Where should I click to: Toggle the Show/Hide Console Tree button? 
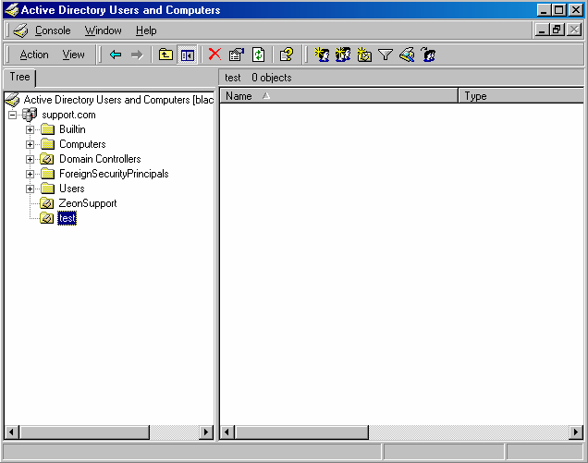click(187, 55)
